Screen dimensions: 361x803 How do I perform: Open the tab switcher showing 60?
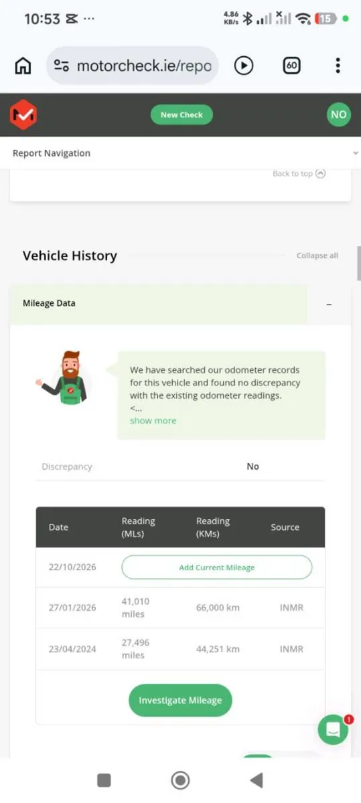291,66
